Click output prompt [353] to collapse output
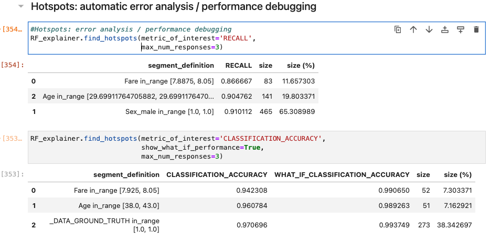The width and height of the screenshot is (490, 240). pos(13,174)
